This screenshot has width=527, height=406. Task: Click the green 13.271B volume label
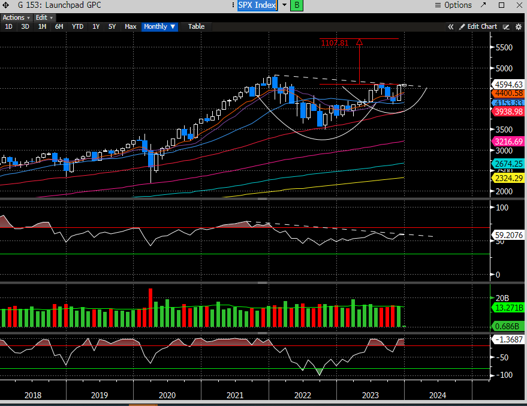(509, 308)
